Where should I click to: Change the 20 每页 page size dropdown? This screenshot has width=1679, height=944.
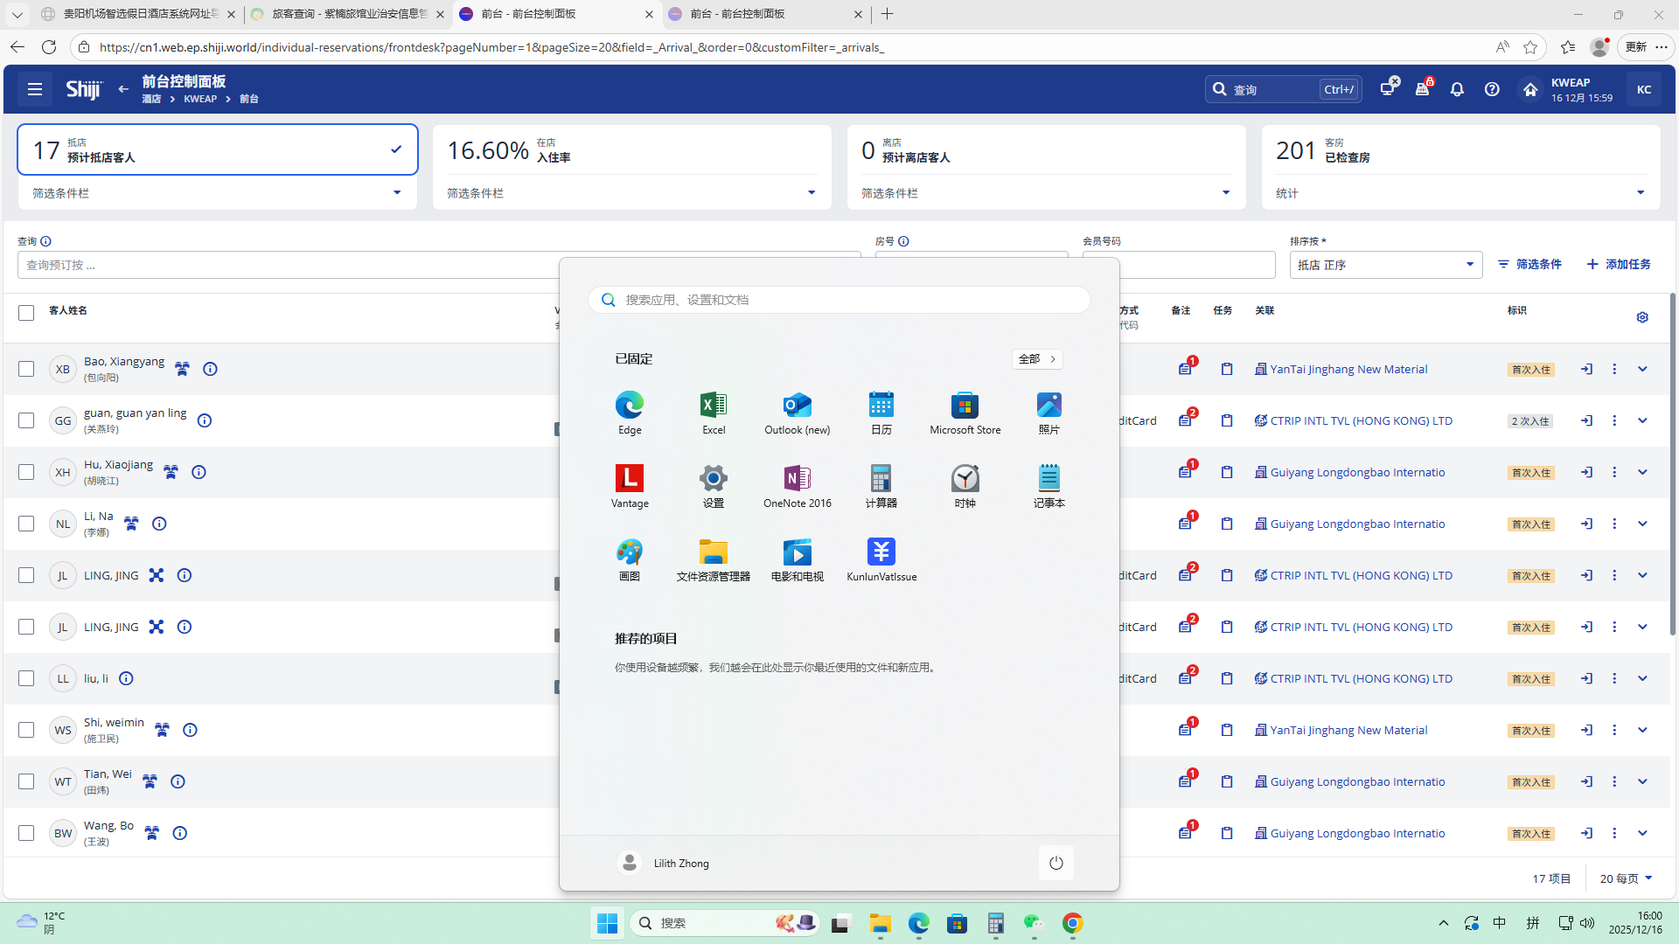[x=1626, y=878]
